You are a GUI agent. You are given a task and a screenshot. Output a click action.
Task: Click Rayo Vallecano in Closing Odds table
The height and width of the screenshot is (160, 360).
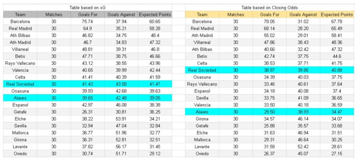pyautogui.click(x=202, y=84)
